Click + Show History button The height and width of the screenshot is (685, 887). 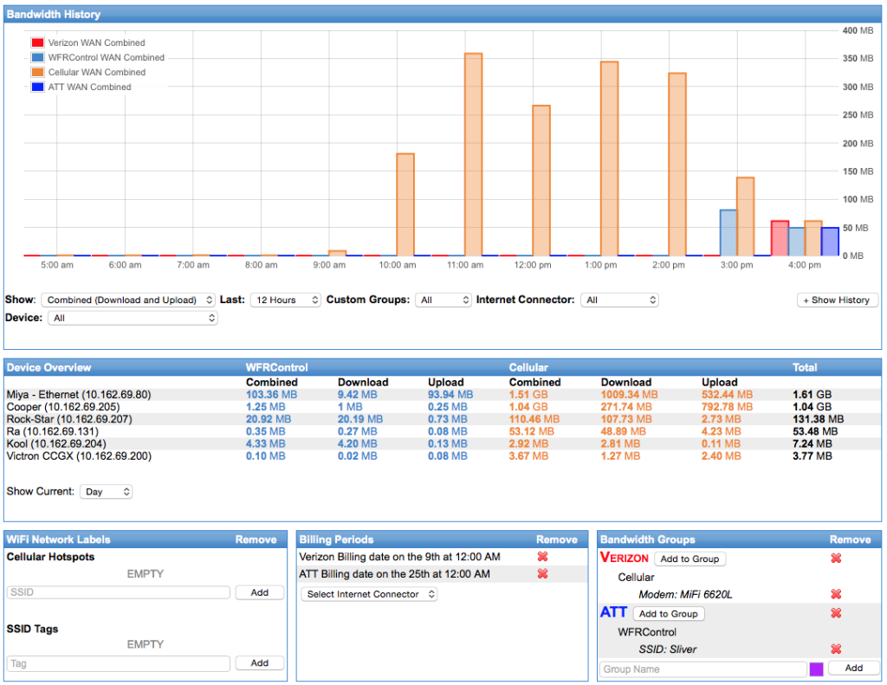(837, 300)
